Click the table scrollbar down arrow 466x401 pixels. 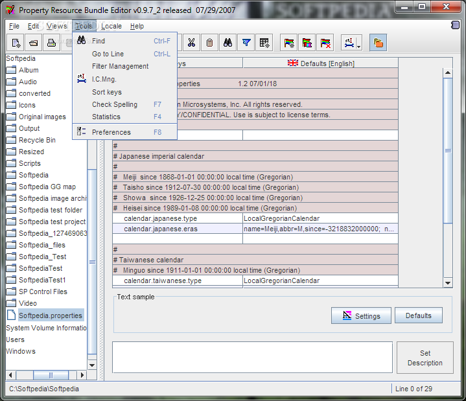[x=448, y=283]
